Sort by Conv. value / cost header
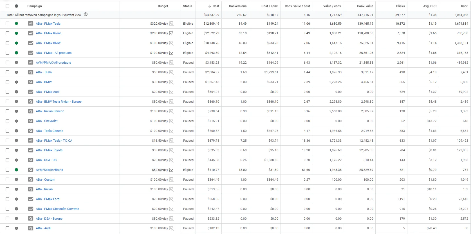This screenshot has height=234, width=471. pyautogui.click(x=297, y=6)
